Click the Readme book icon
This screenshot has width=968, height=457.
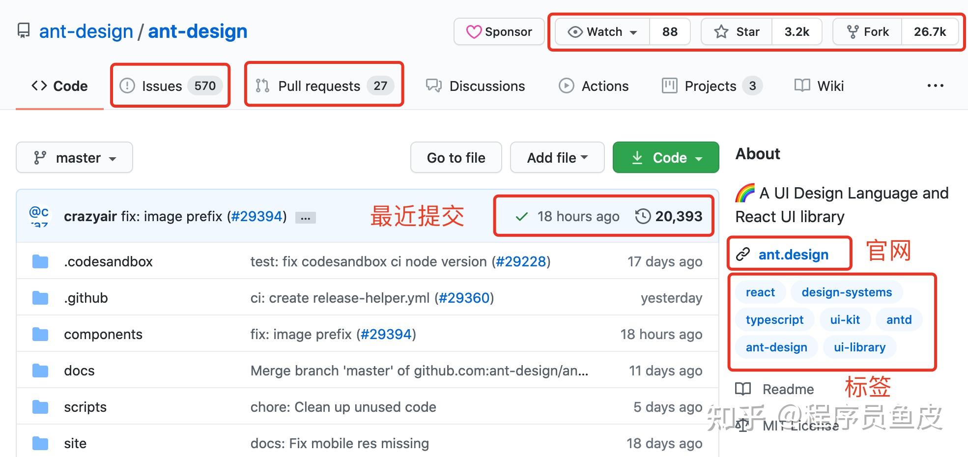click(743, 389)
